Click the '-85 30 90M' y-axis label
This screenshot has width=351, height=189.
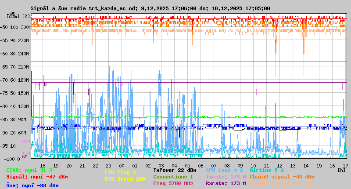13,120
